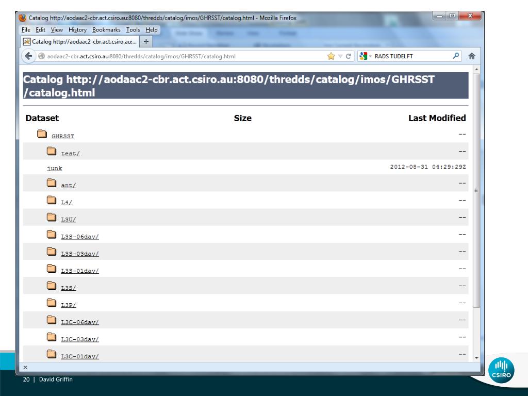Click the folder icon beside ant/
The width and height of the screenshot is (528, 396).
tap(52, 183)
